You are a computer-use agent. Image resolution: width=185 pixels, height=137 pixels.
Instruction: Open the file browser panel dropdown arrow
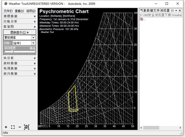(176, 10)
